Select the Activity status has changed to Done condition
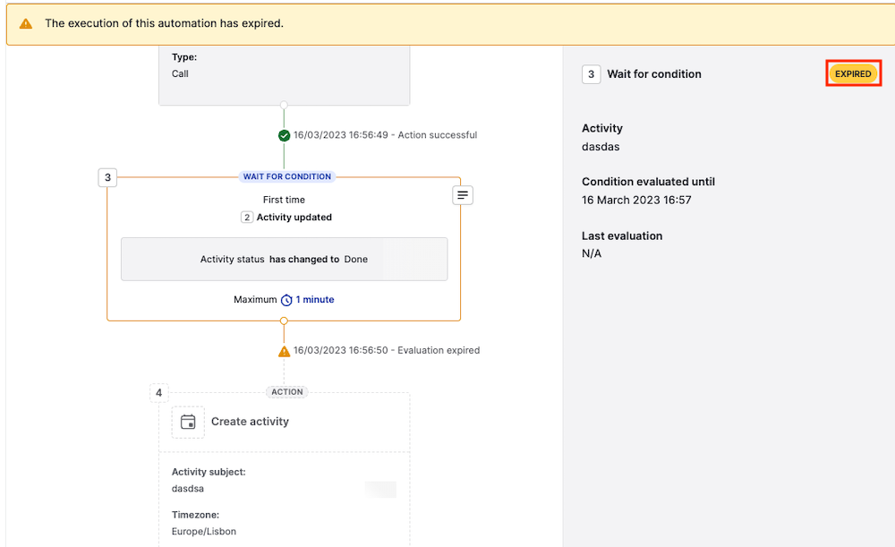 tap(284, 259)
